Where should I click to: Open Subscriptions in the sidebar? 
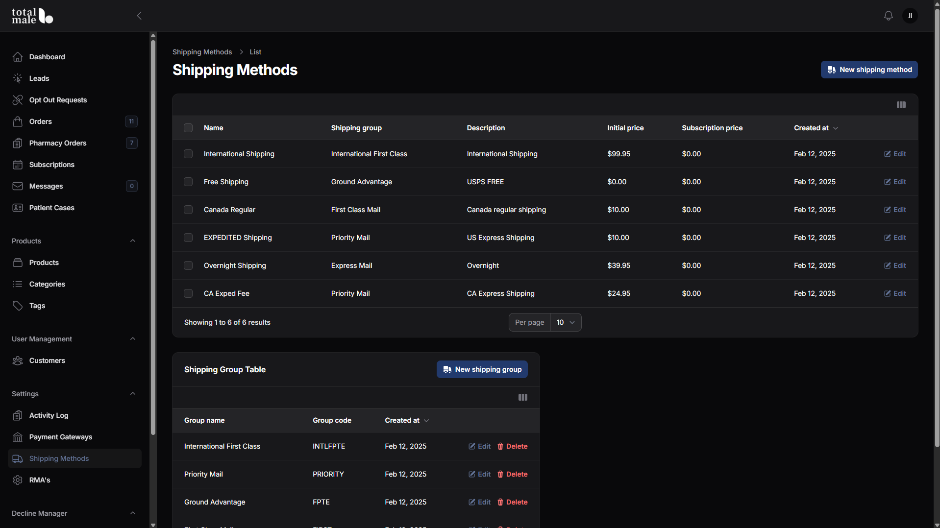coord(74,165)
